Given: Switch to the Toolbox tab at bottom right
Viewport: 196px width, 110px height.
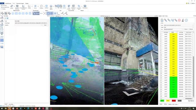Looking at the screenshot, I should click(161, 104).
